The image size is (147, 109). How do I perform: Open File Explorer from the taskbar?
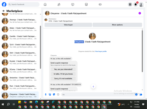[31, 102]
